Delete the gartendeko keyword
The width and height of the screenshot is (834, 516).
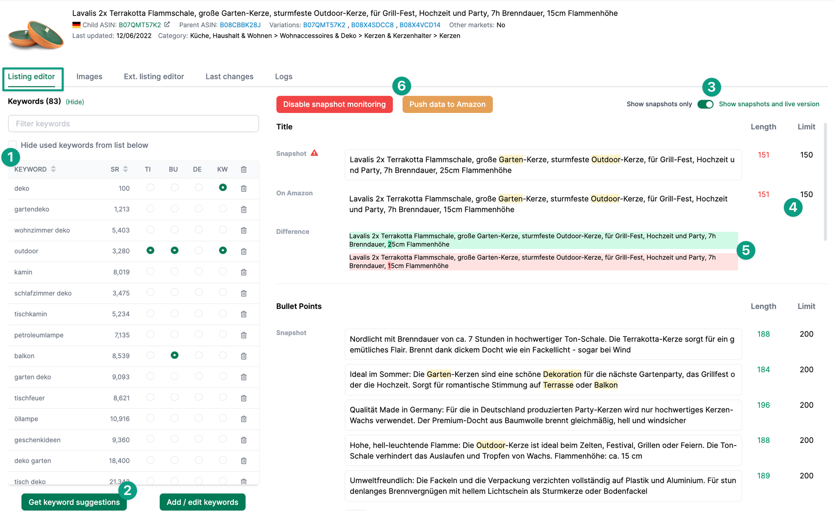(244, 210)
